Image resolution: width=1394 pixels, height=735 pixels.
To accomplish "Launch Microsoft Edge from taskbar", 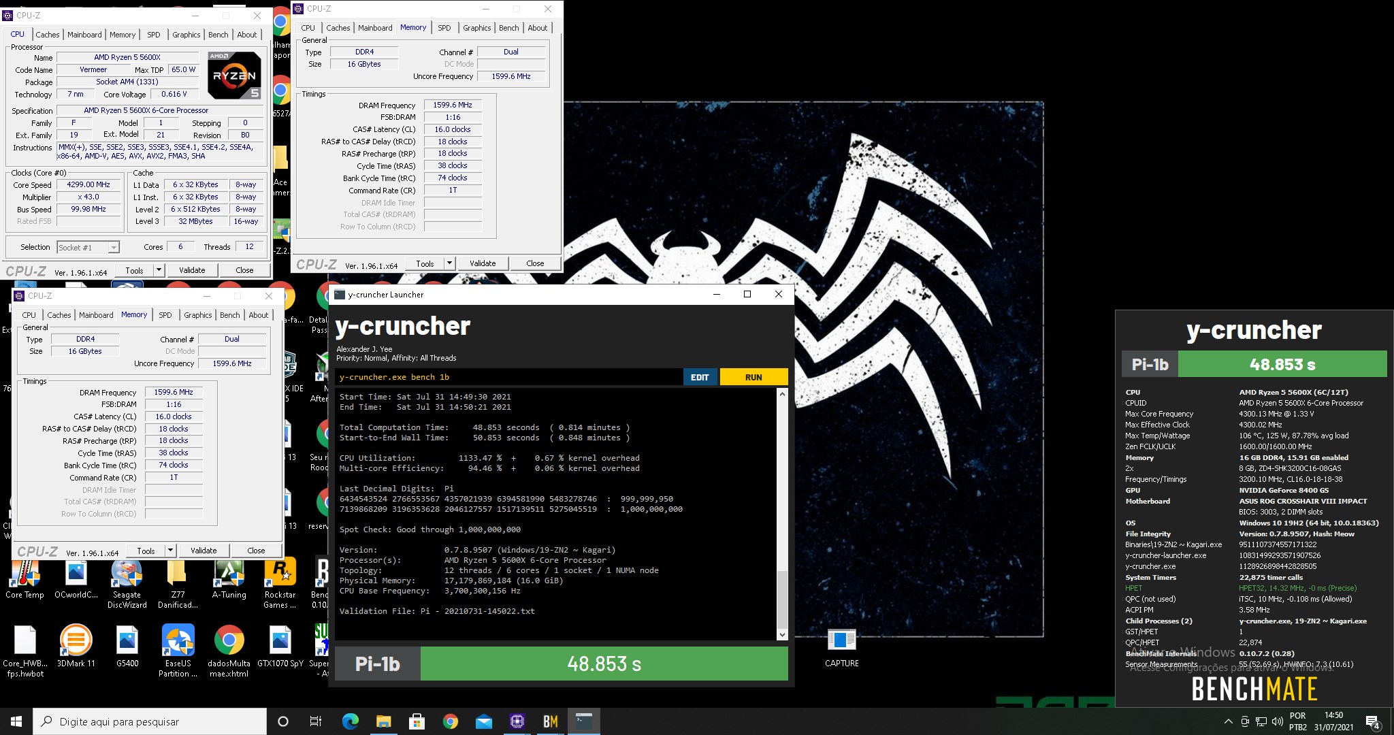I will click(350, 721).
